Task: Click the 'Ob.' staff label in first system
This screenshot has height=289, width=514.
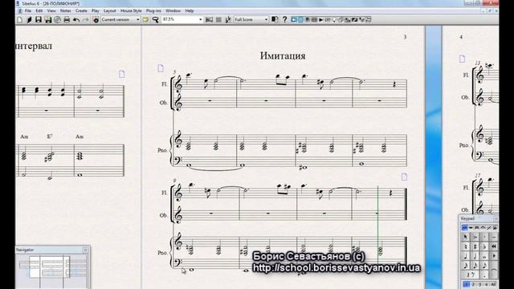Action: (163, 103)
